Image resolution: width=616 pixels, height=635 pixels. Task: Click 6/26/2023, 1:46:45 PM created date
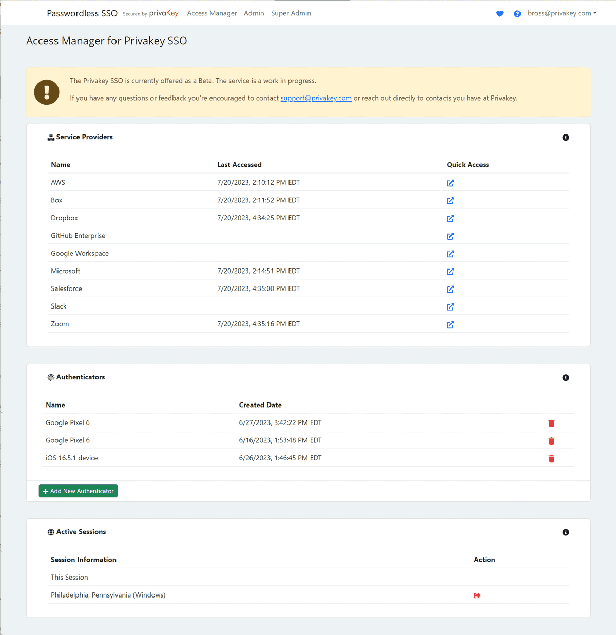tap(280, 458)
